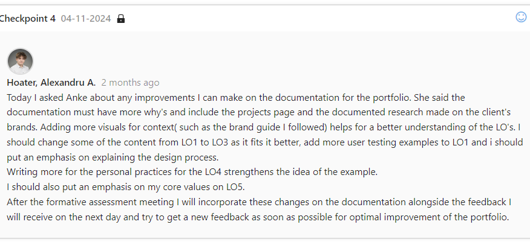
Task: Click the smiley face icon at top right
Action: (x=521, y=17)
